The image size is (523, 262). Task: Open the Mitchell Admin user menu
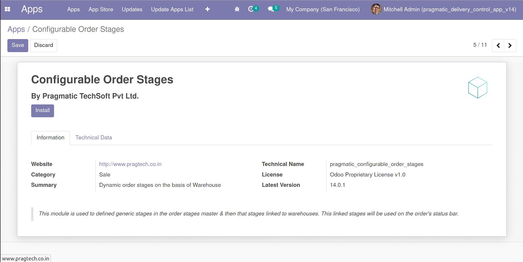[x=444, y=9]
